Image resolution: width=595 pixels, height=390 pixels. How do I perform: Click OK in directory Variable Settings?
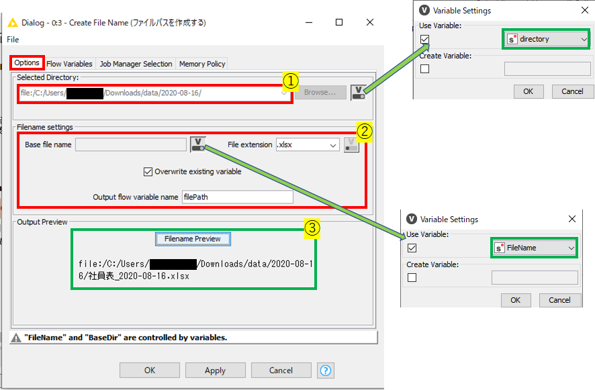[x=529, y=91]
